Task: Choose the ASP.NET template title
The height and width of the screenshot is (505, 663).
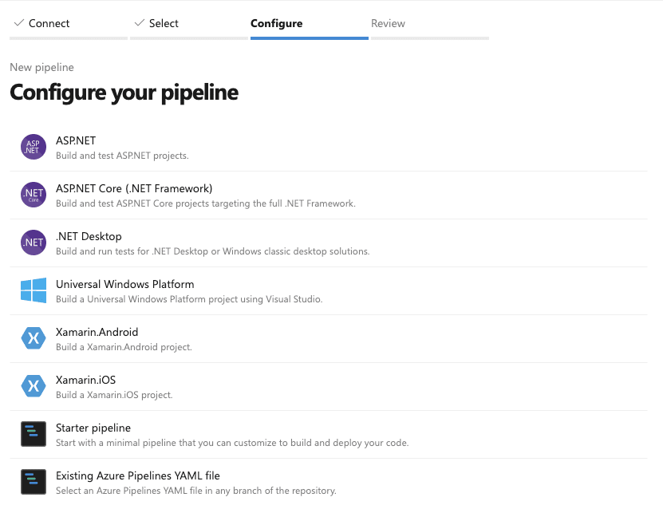Action: coord(76,140)
